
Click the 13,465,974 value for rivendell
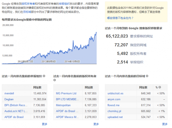point(40,93)
